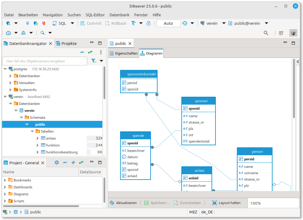Collapse the public schema tree node
This screenshot has height=220, width=303.
[27, 124]
